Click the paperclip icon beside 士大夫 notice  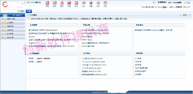click(x=83, y=68)
